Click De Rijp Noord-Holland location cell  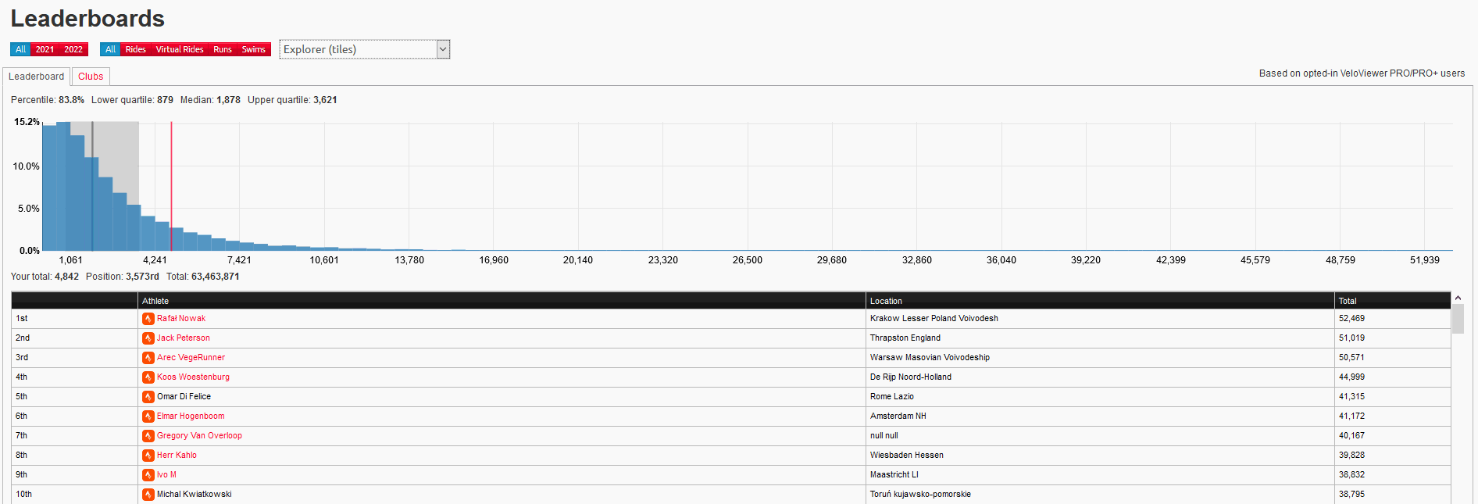[1100, 377]
